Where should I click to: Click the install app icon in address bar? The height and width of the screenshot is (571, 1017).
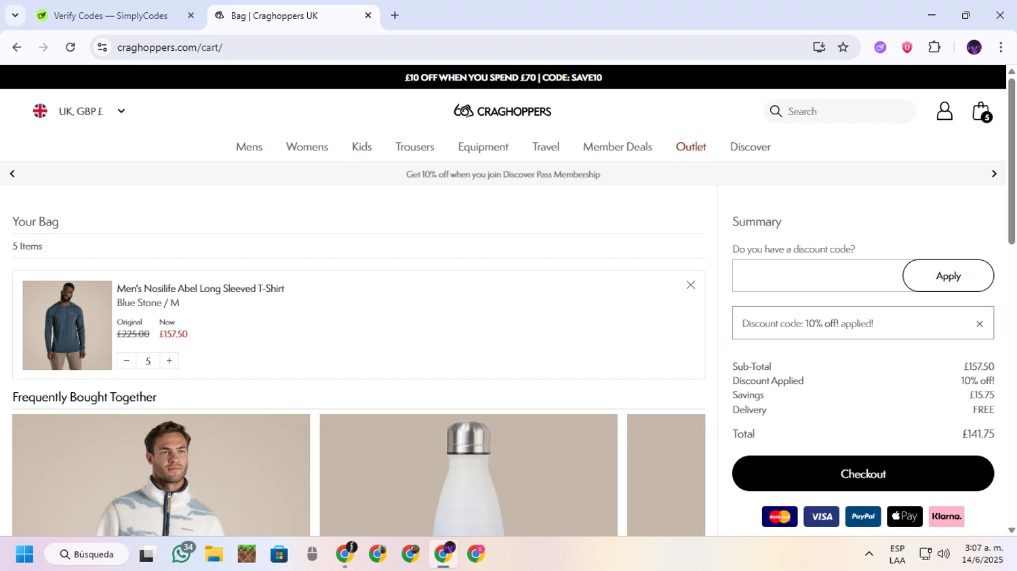pyautogui.click(x=819, y=47)
